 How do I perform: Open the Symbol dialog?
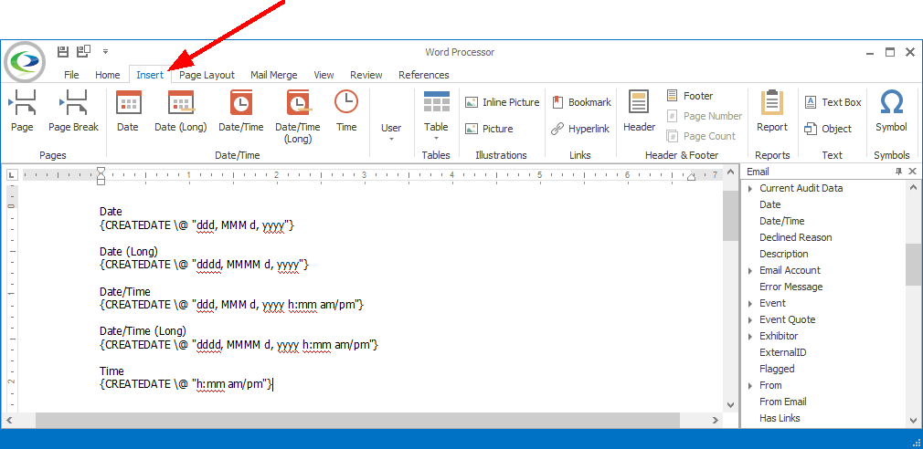[x=891, y=110]
